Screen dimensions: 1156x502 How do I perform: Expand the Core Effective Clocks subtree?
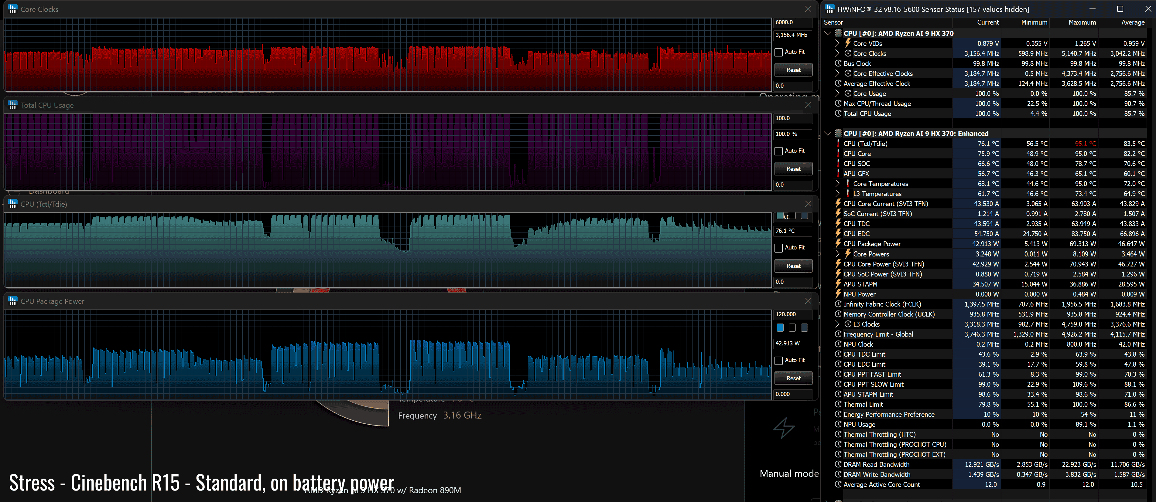coord(837,73)
